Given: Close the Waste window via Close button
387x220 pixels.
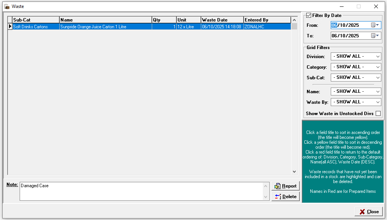Looking at the screenshot, I should [369, 212].
